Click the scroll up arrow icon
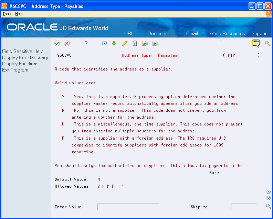273x219 pixels. click(269, 192)
